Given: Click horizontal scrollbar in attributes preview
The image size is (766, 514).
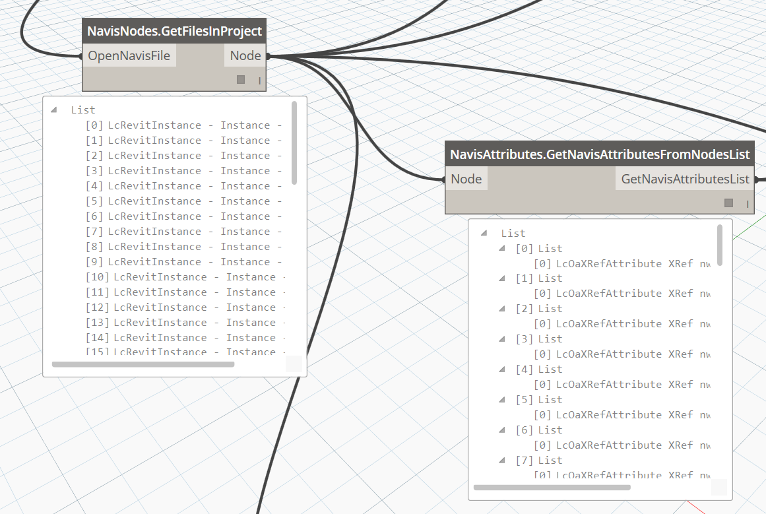Looking at the screenshot, I should (x=552, y=488).
